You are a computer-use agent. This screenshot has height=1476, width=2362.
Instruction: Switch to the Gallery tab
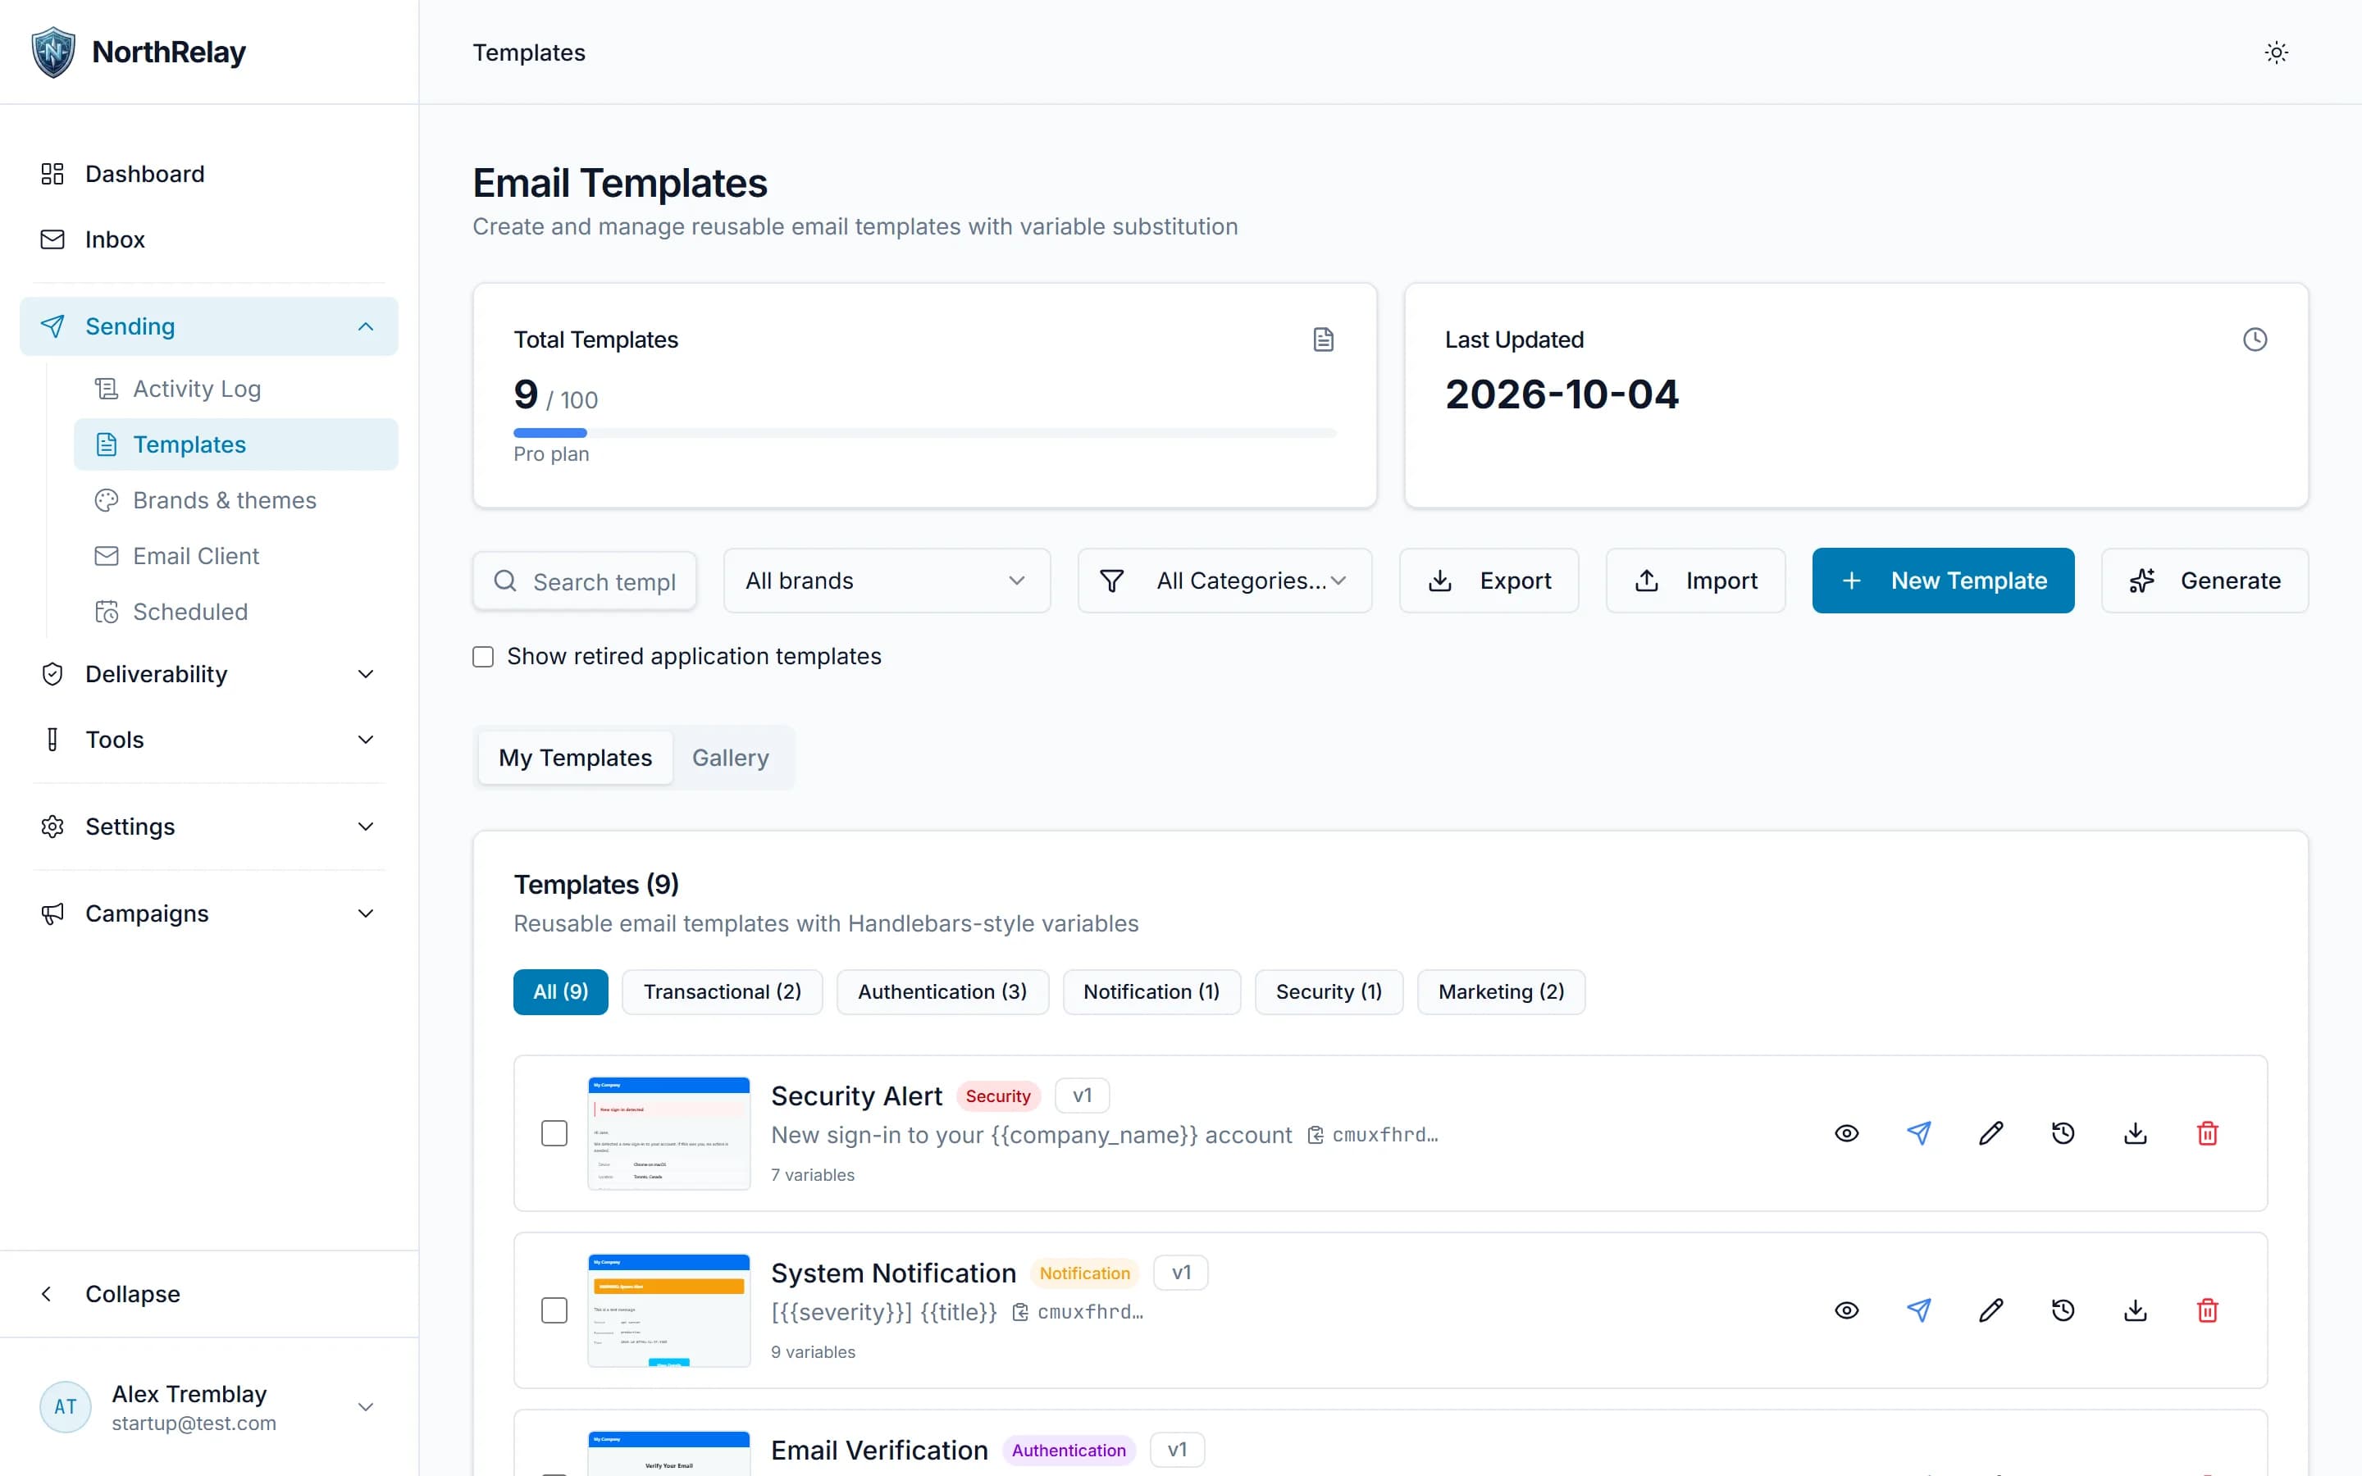tap(730, 758)
